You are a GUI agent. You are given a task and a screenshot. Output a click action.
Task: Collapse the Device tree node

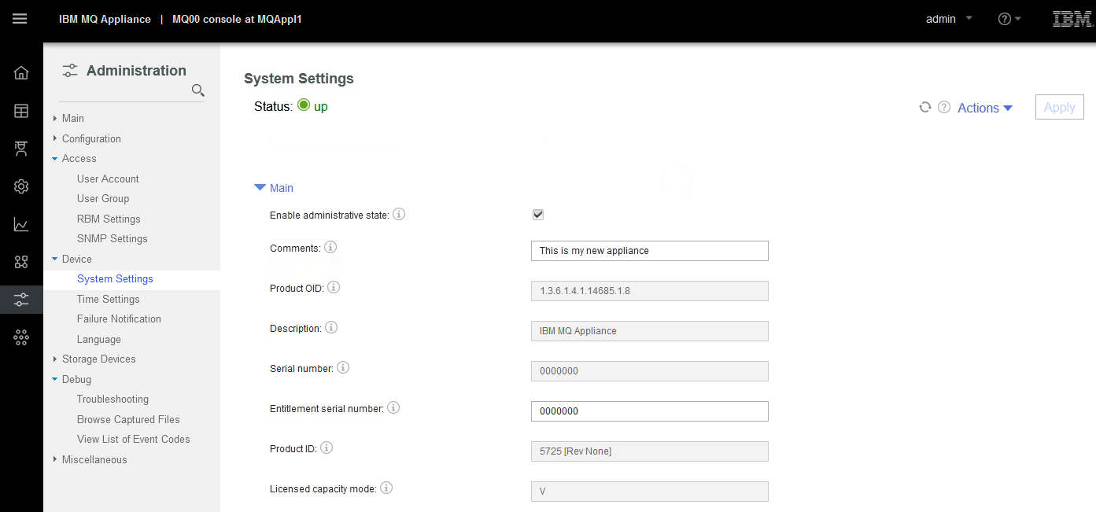click(x=55, y=259)
